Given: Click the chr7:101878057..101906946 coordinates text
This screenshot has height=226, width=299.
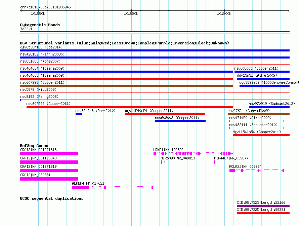Looking at the screenshot, I should point(45,7).
